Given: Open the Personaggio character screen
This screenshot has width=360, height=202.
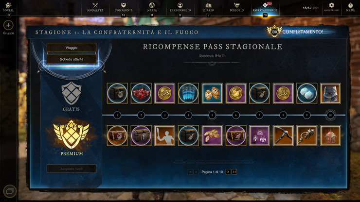Looking at the screenshot, I should (180, 7).
